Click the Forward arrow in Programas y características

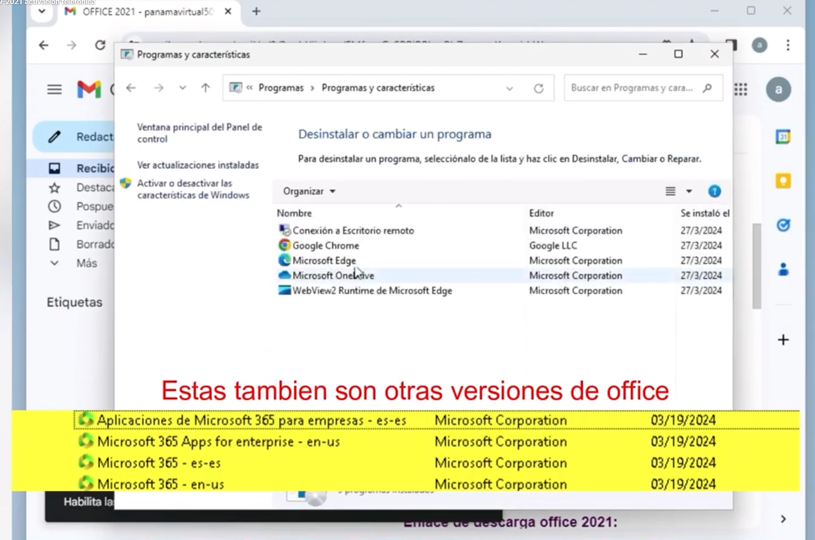click(159, 88)
